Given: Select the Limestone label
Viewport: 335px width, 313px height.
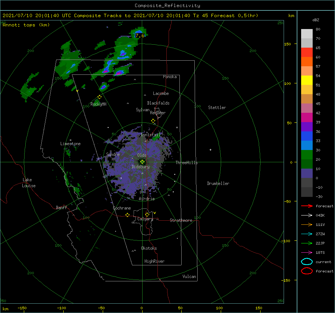Looking at the screenshot, I should [x=70, y=144].
